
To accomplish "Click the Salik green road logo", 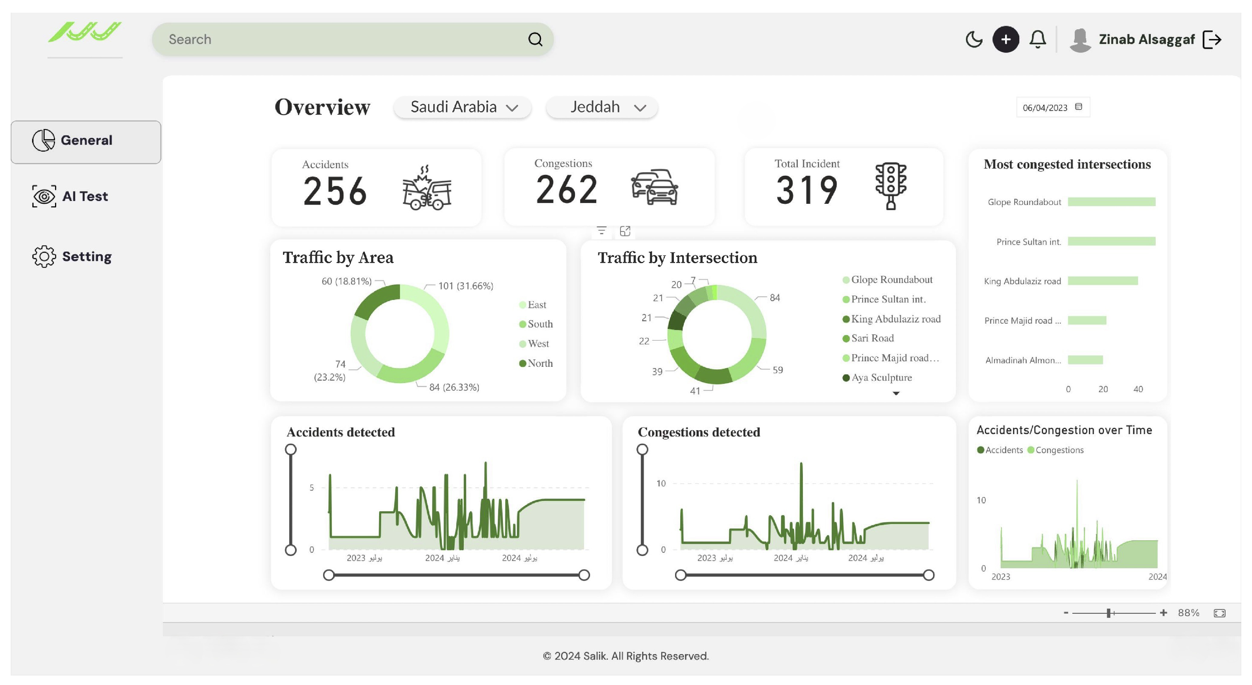I will pyautogui.click(x=85, y=32).
